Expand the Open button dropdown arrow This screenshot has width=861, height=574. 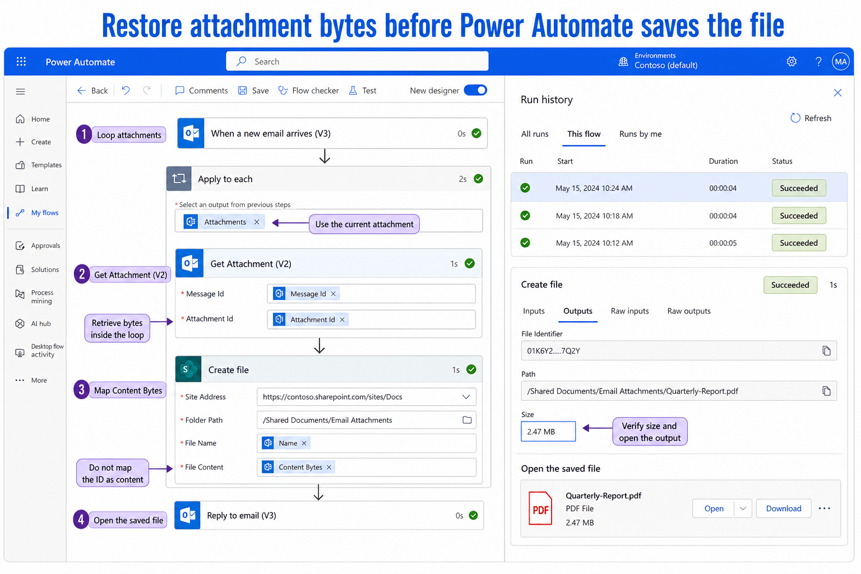743,509
